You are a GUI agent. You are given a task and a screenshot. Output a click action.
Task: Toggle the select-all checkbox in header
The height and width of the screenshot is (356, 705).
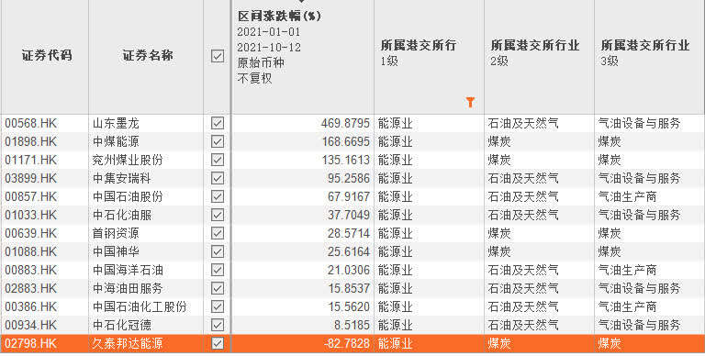[218, 56]
